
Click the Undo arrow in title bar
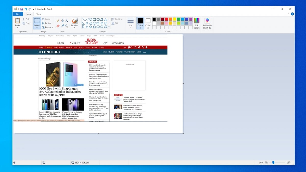tap(26, 9)
